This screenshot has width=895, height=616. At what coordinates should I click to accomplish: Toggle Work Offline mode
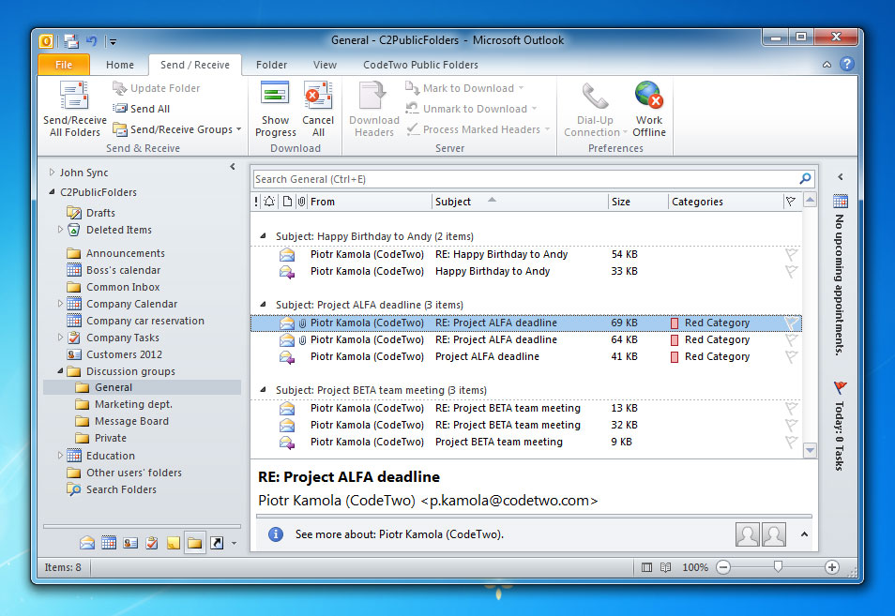pos(649,110)
